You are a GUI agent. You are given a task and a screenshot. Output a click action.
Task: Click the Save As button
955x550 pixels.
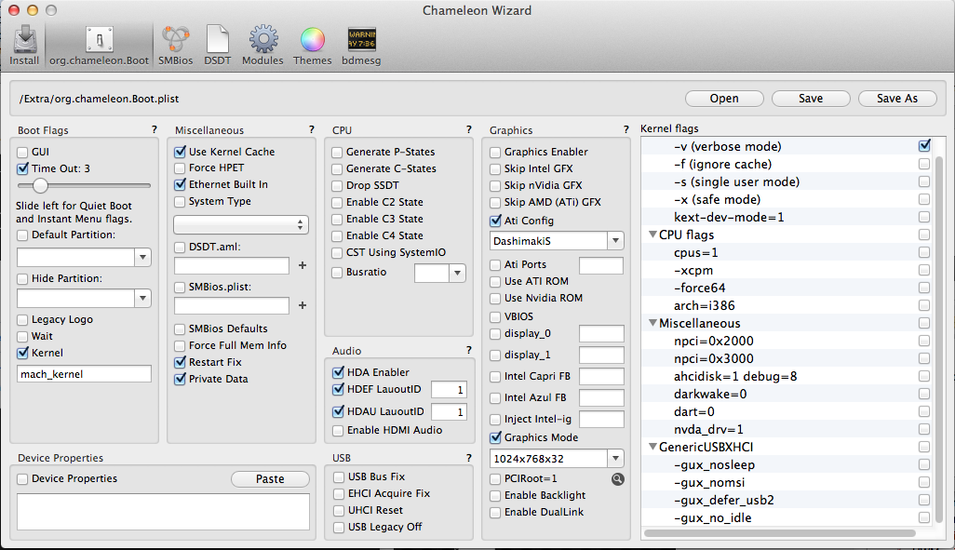pos(897,98)
